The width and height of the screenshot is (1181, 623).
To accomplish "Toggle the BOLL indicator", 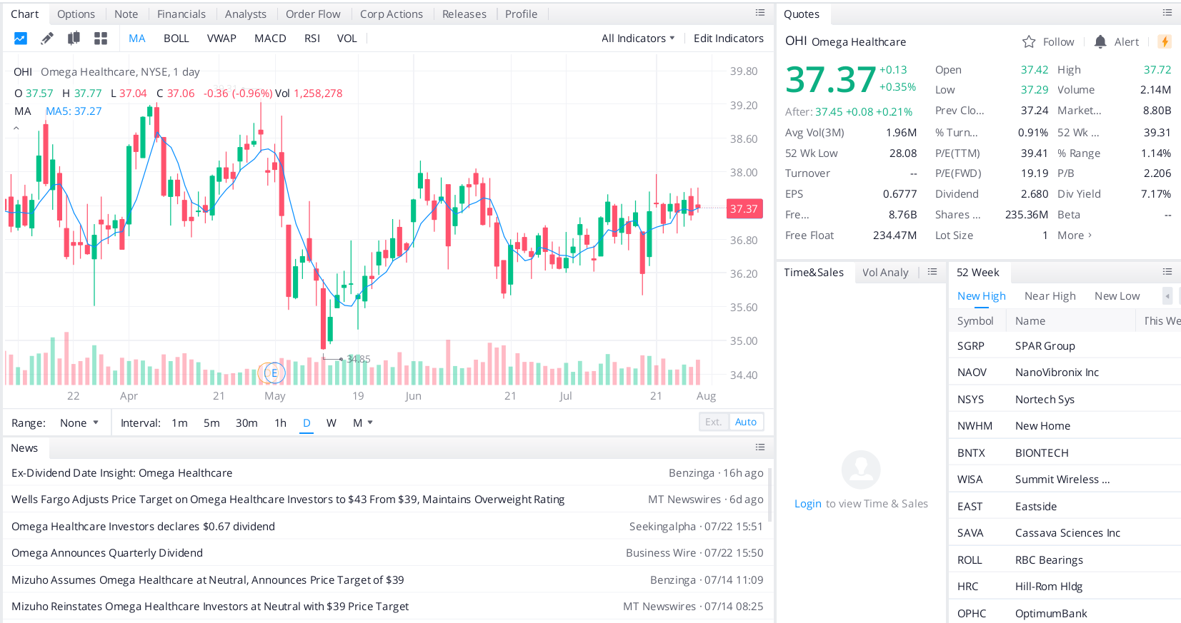I will tap(176, 39).
